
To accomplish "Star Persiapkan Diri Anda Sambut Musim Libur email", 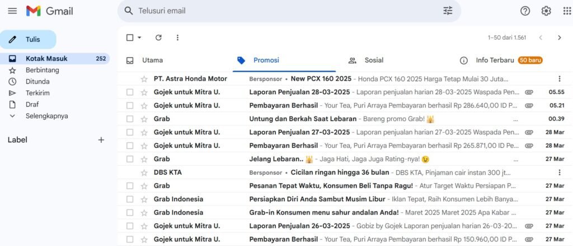I will 144,199.
